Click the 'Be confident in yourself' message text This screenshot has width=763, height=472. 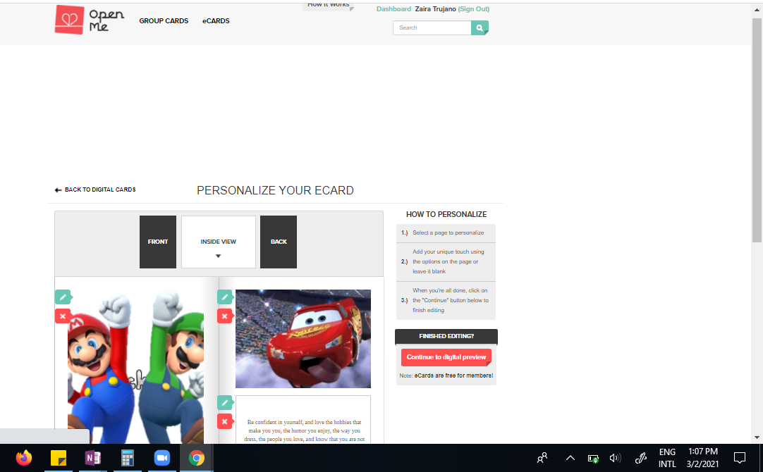coord(304,430)
